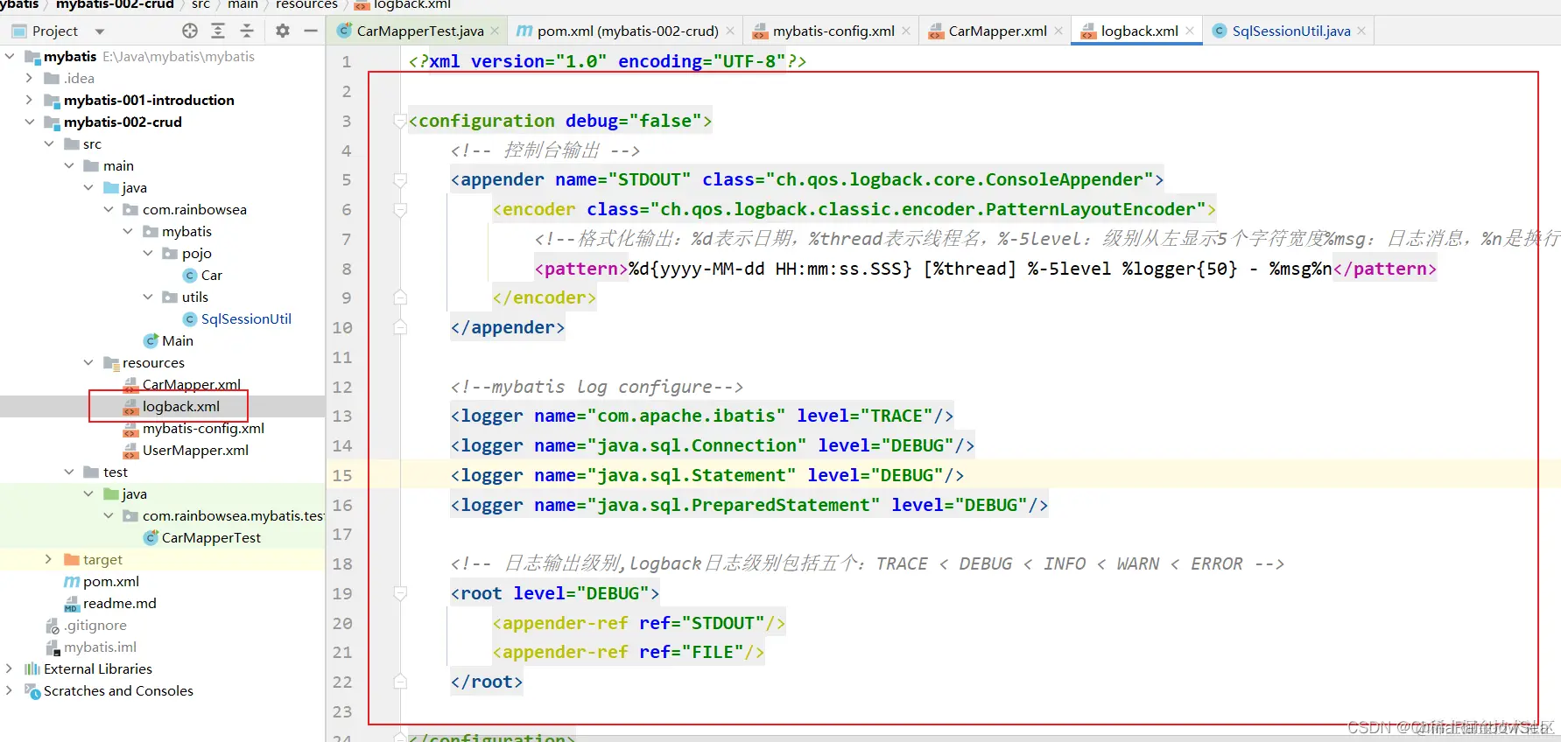Screen dimensions: 1561x742
Task: Open Project panel settings gear
Action: pos(282,31)
